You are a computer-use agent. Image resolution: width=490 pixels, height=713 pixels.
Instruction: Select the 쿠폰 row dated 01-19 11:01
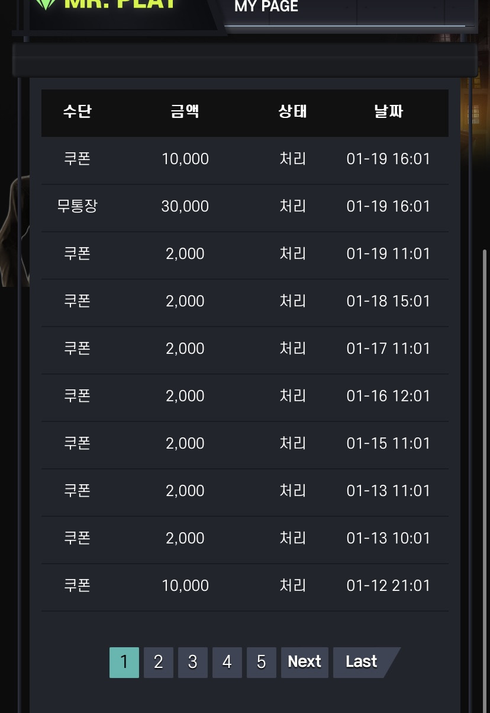point(245,255)
